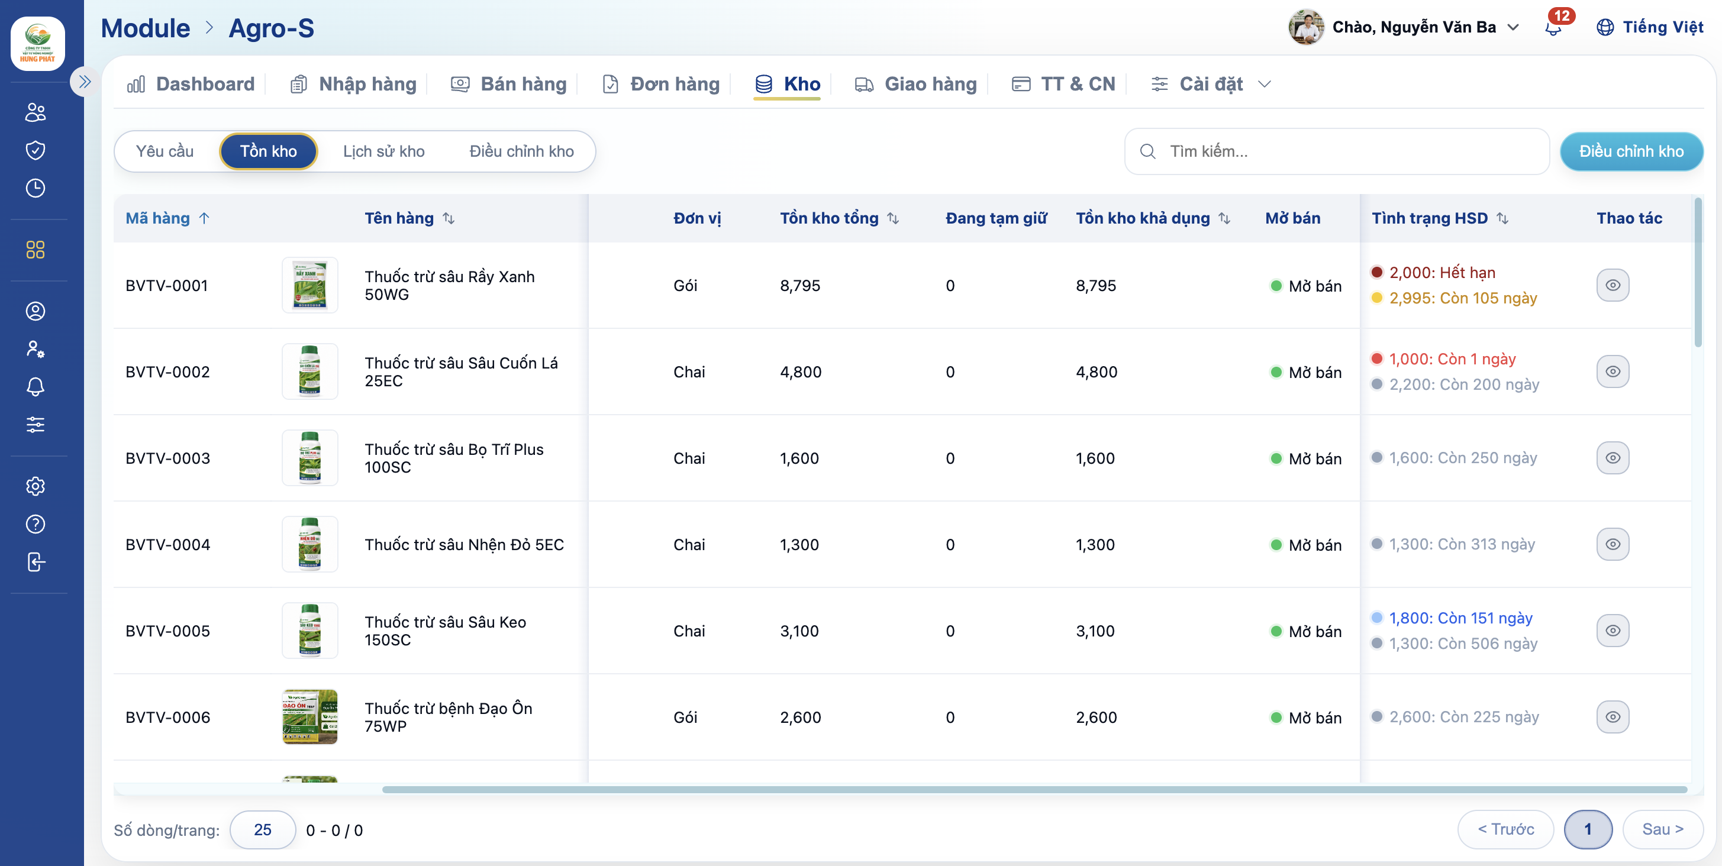Click the sidebar logout icon
This screenshot has height=866, width=1722.
click(36, 562)
